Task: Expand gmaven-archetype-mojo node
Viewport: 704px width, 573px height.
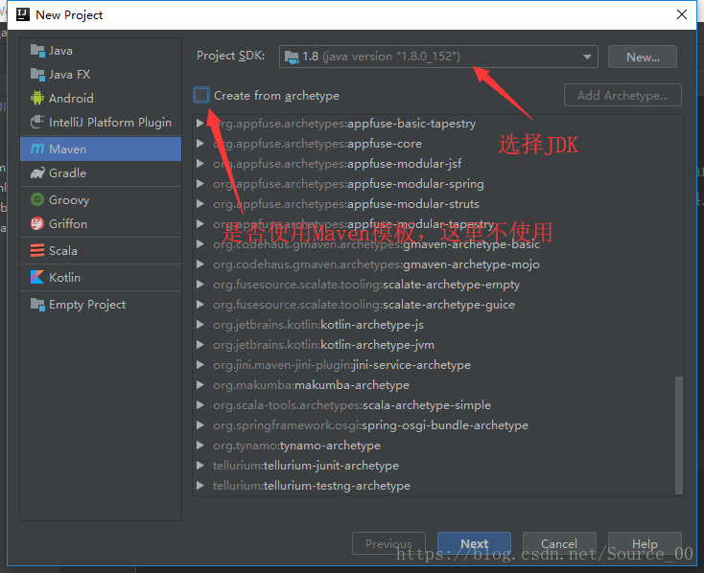Action: (x=200, y=264)
